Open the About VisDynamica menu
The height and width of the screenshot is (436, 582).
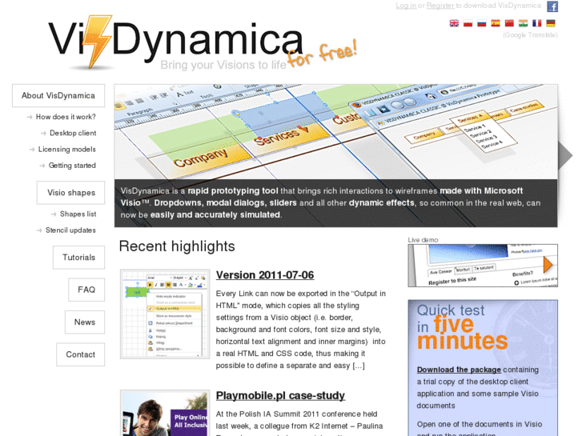click(58, 96)
